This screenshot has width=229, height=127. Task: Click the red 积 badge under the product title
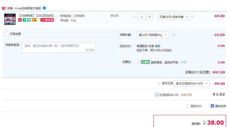pos(20,20)
